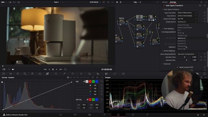Open Project Settings gear
The image size is (208, 117).
pos(204,115)
